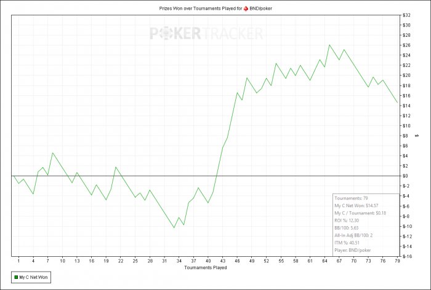Click the 'My C Net Won: $14.57' stat
Viewport: 431px width, 290px height.
pyautogui.click(x=356, y=205)
